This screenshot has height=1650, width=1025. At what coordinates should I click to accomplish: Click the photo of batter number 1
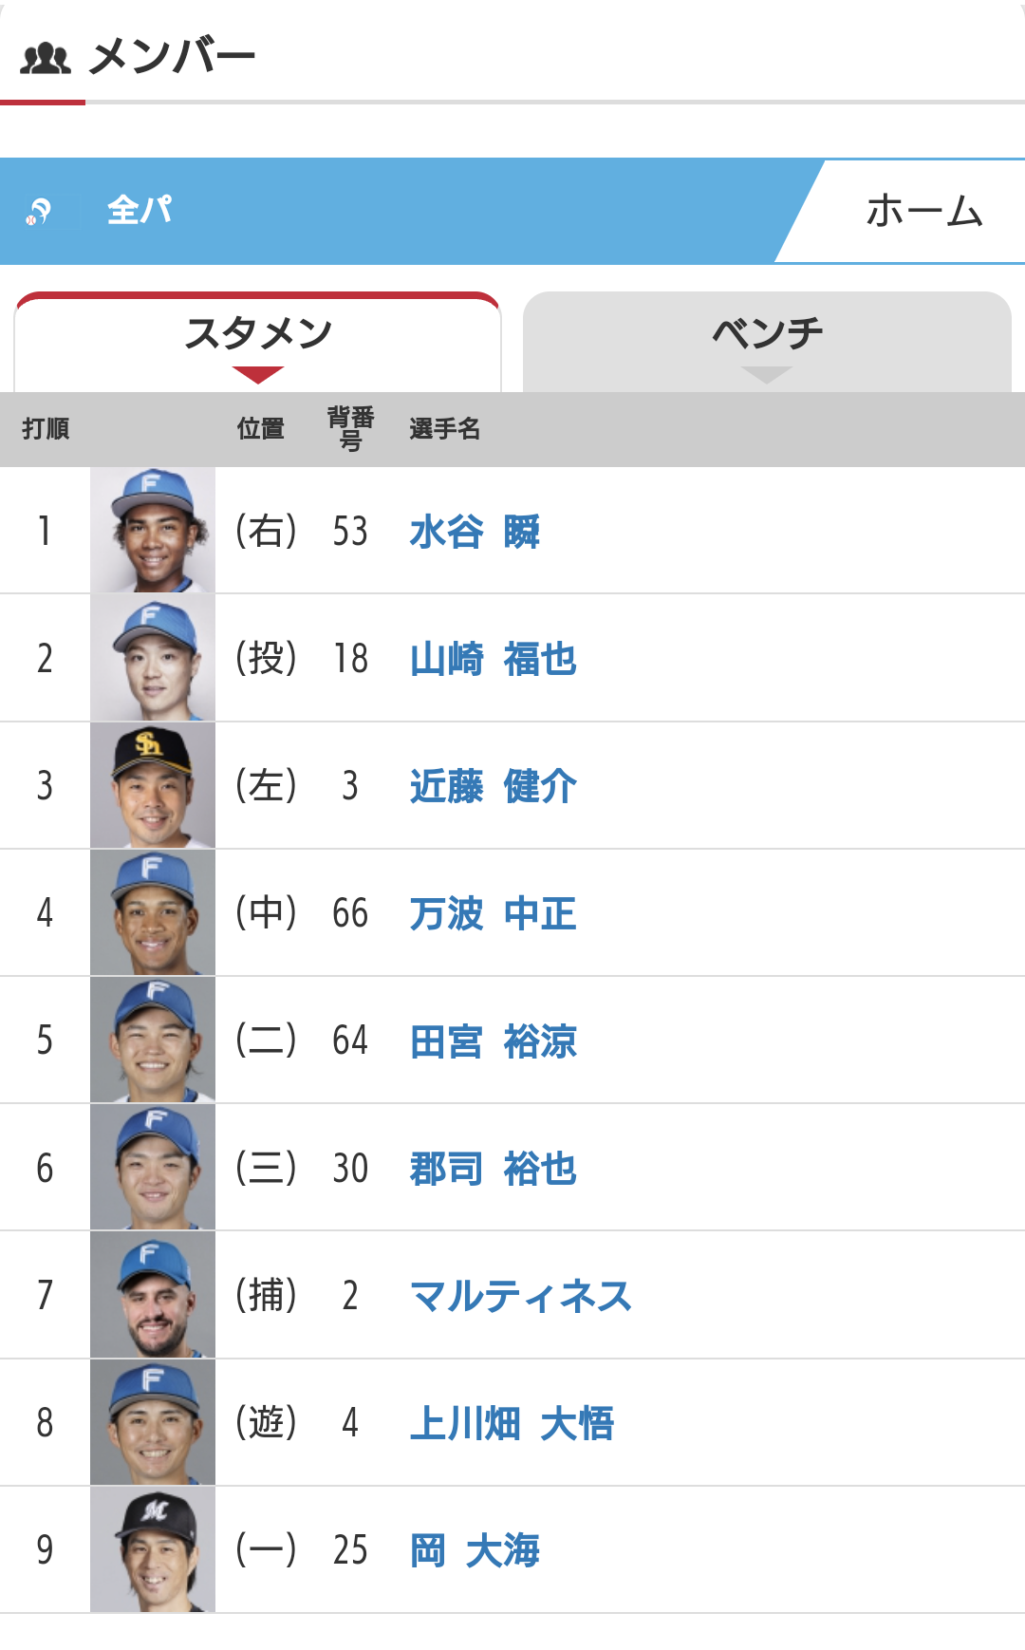click(x=153, y=531)
